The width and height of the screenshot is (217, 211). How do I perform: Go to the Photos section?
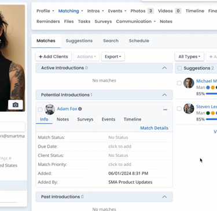tap(142, 11)
